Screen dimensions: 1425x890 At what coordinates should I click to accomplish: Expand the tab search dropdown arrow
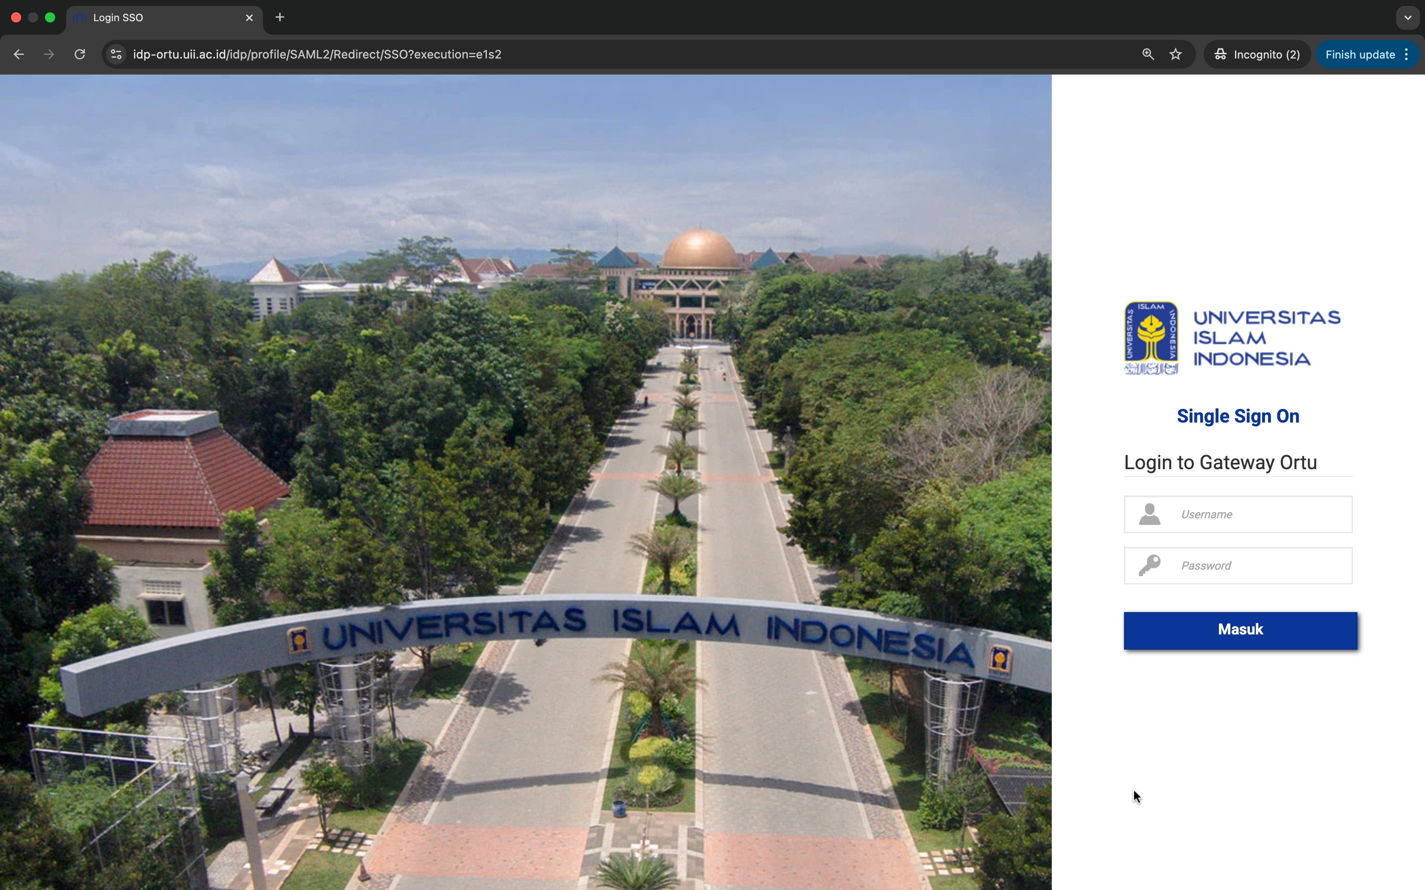point(1408,17)
